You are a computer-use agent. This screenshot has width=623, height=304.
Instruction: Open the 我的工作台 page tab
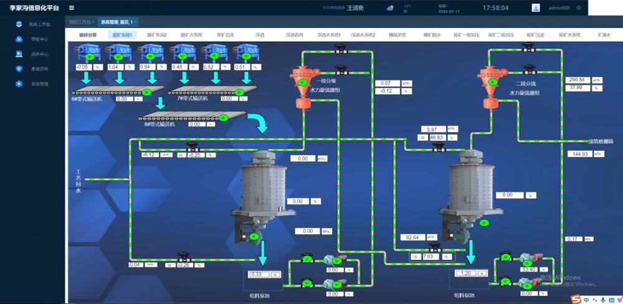81,22
